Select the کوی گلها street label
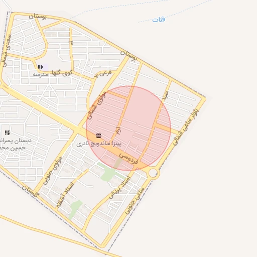257x257 pixels. pos(62,73)
